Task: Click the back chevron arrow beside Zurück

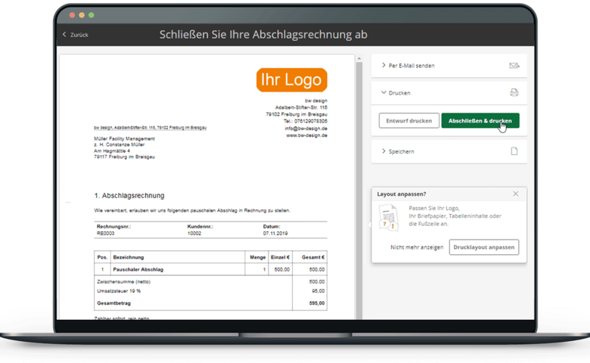Action: click(x=64, y=35)
